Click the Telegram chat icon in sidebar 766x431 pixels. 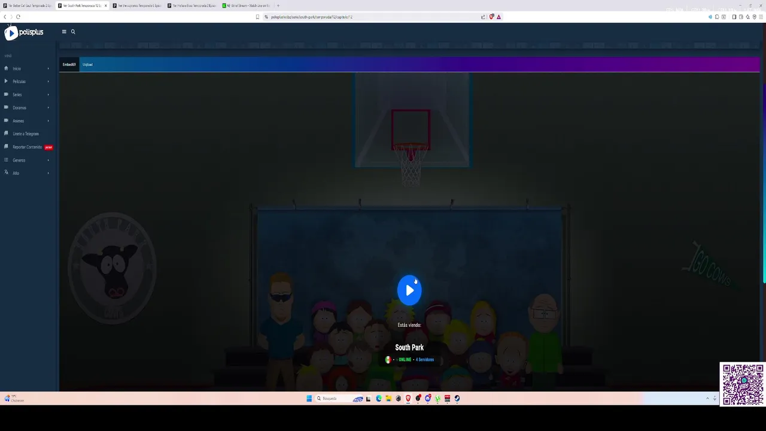[x=6, y=133]
